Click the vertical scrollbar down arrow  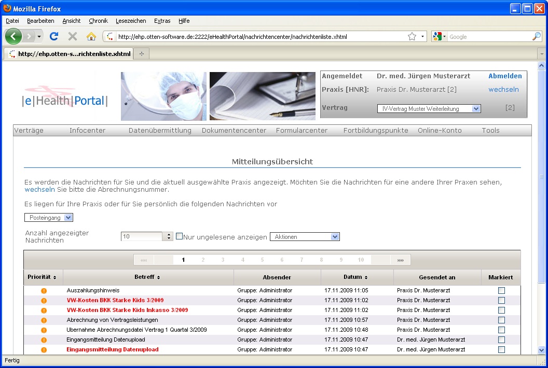(x=541, y=350)
